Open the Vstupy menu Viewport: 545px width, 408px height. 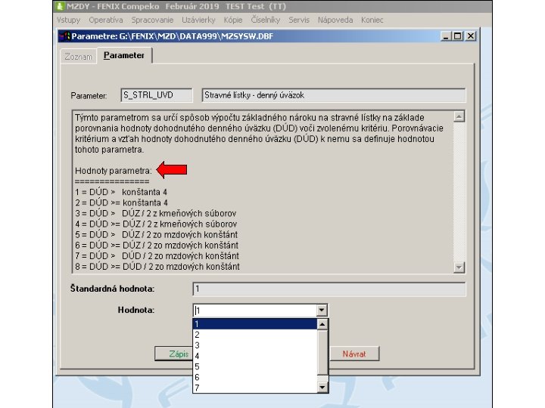coord(68,20)
